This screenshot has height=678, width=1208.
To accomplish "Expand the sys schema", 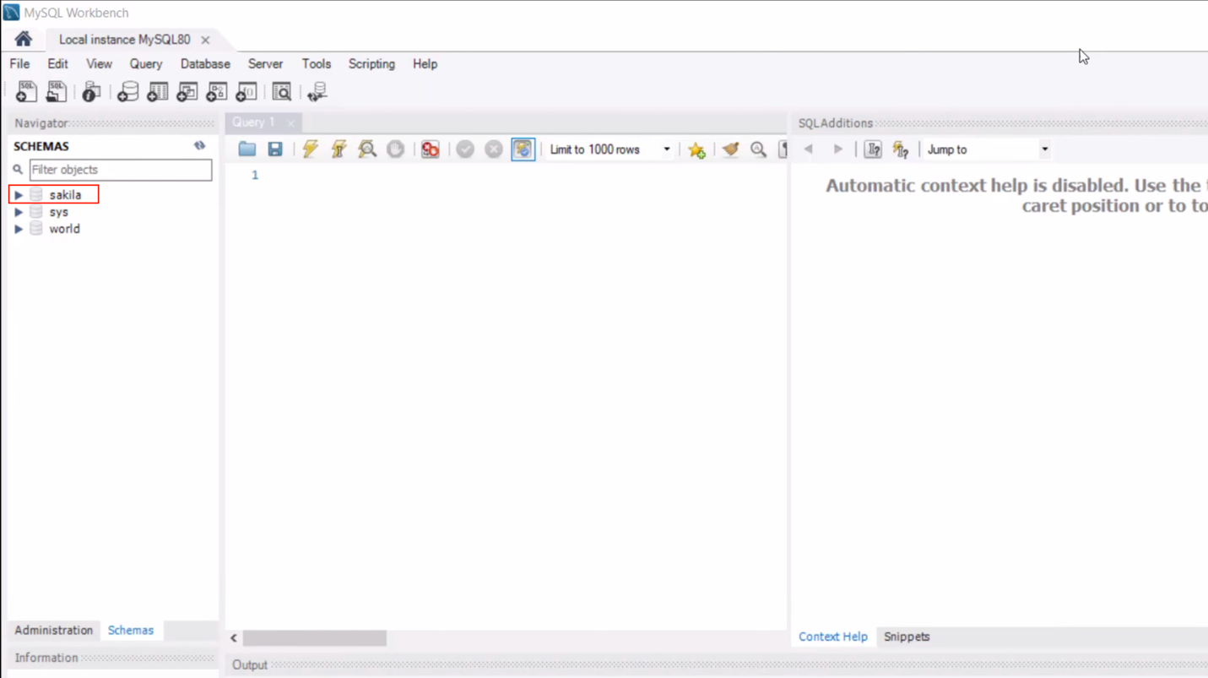I will [19, 212].
